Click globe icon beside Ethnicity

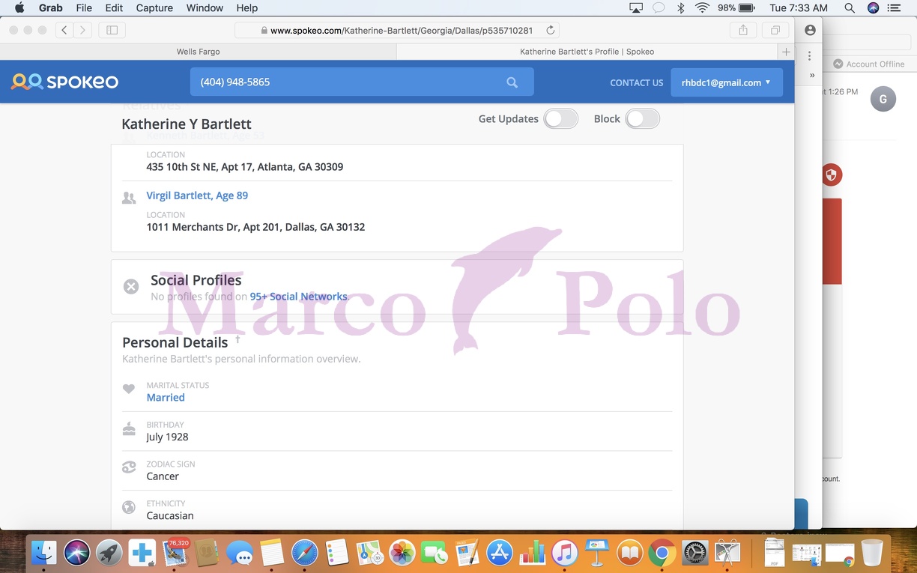click(129, 507)
